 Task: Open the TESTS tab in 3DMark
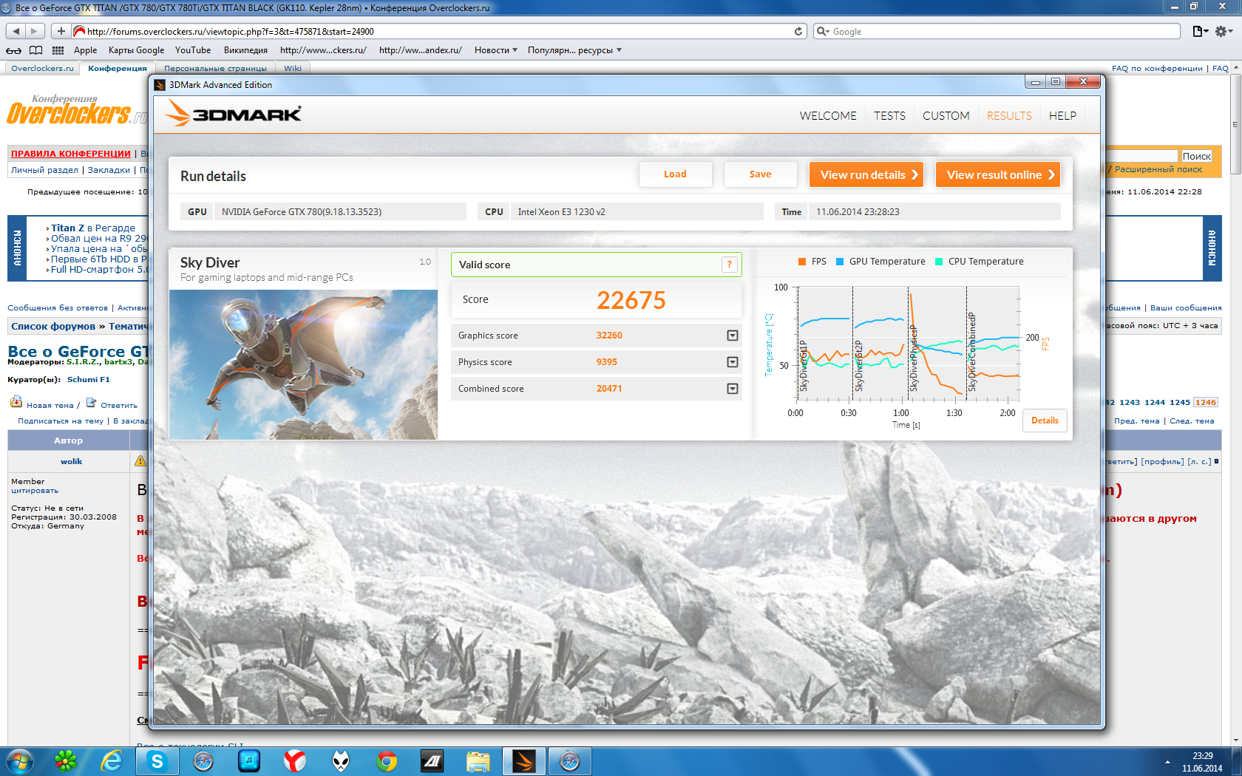coord(889,116)
